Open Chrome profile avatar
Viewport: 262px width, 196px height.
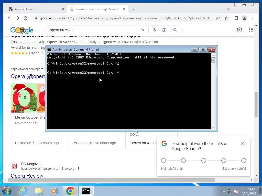[244, 18]
